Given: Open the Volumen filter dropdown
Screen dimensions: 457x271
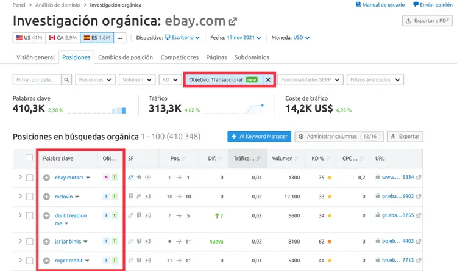Looking at the screenshot, I should click(x=137, y=80).
